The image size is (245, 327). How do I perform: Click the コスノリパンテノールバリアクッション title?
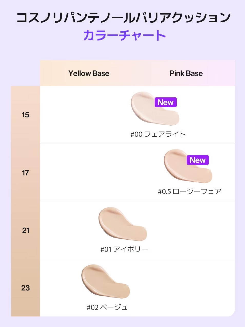(123, 17)
